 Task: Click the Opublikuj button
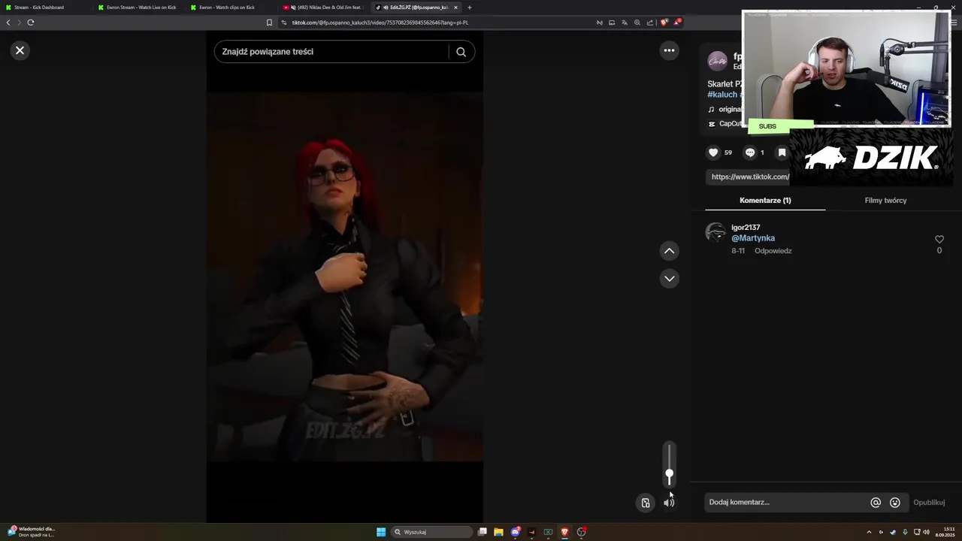tap(929, 503)
